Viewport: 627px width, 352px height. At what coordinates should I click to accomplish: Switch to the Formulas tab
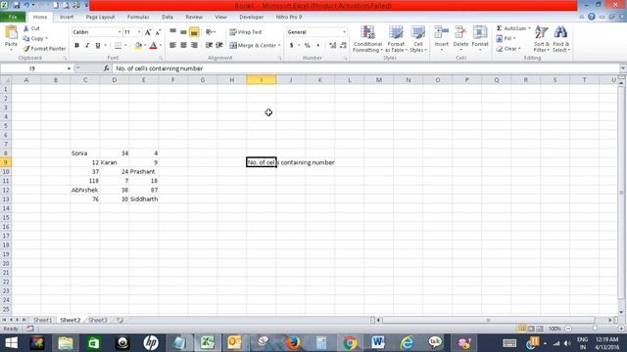click(138, 18)
